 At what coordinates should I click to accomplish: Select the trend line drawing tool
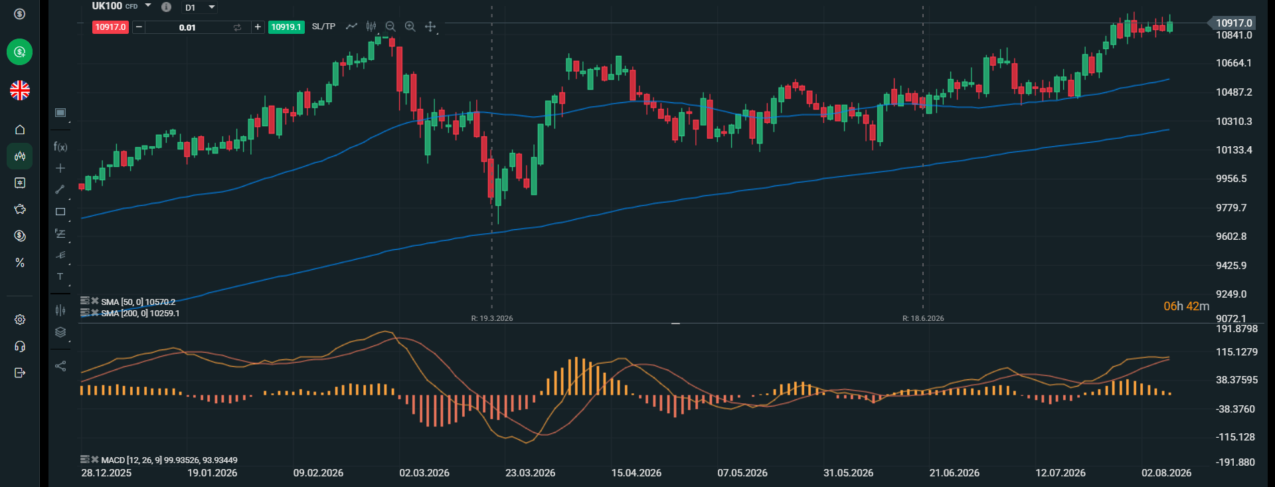(60, 189)
